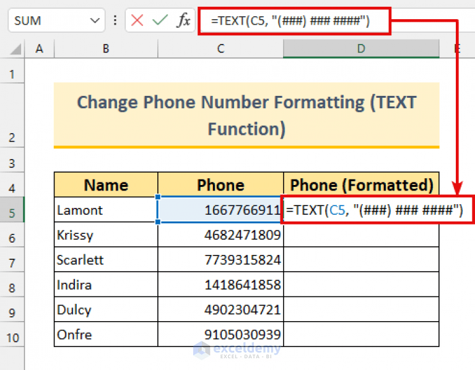Image resolution: width=475 pixels, height=370 pixels.
Task: Click phone number 7739315824
Action: (220, 259)
